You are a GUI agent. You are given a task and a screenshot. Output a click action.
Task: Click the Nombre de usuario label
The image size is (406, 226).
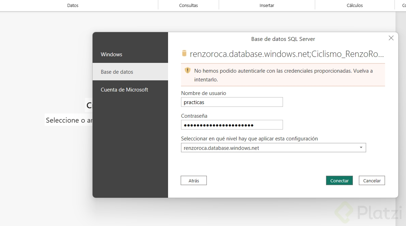coord(203,93)
